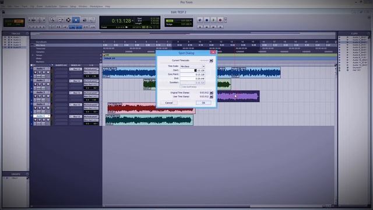This screenshot has width=373, height=210.
Task: Mute the Audio 1 track
Action: coord(48,72)
